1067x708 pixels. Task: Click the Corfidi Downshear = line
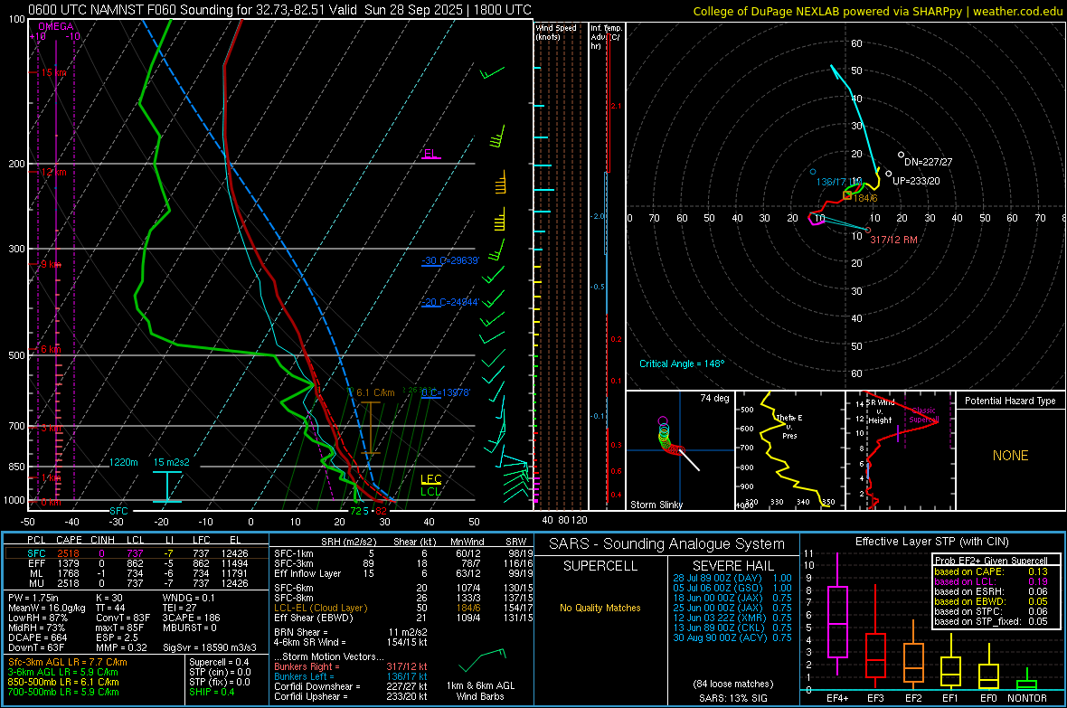(351, 686)
